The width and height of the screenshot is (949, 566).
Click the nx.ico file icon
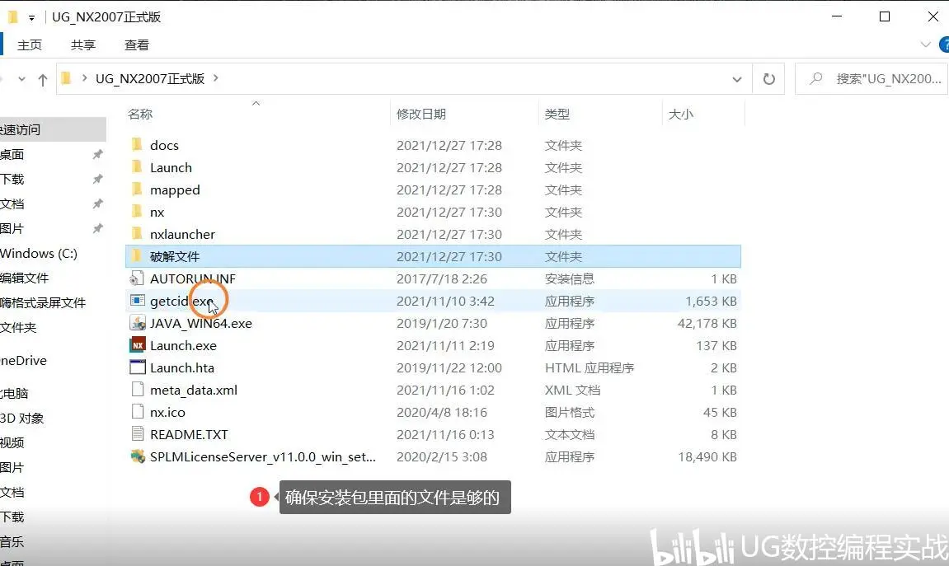[x=138, y=412]
